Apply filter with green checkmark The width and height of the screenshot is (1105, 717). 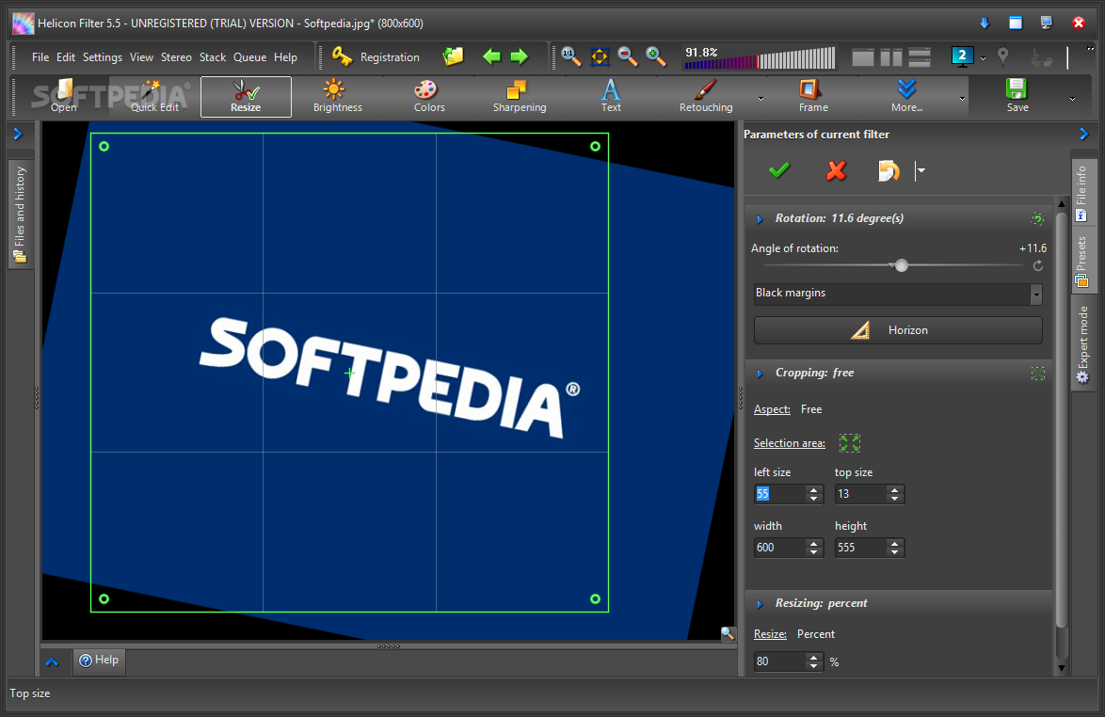click(x=779, y=170)
